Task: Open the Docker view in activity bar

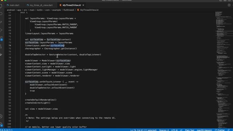Action: coord(1,55)
